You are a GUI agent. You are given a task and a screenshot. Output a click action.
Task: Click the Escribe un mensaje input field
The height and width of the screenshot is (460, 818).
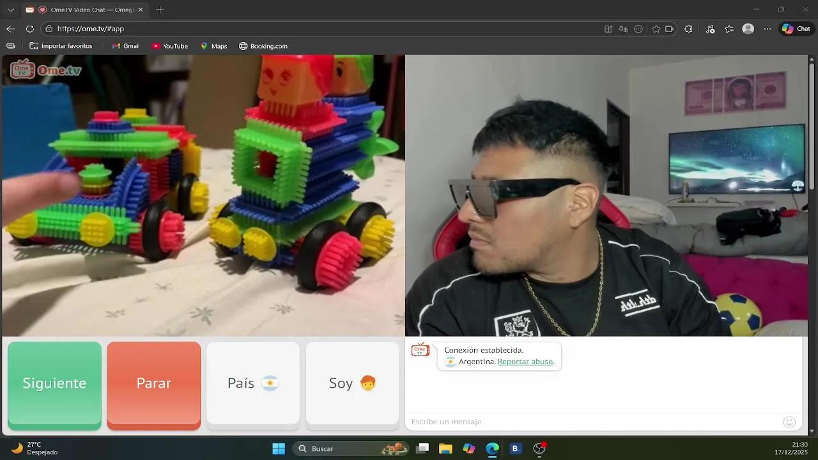pos(575,422)
